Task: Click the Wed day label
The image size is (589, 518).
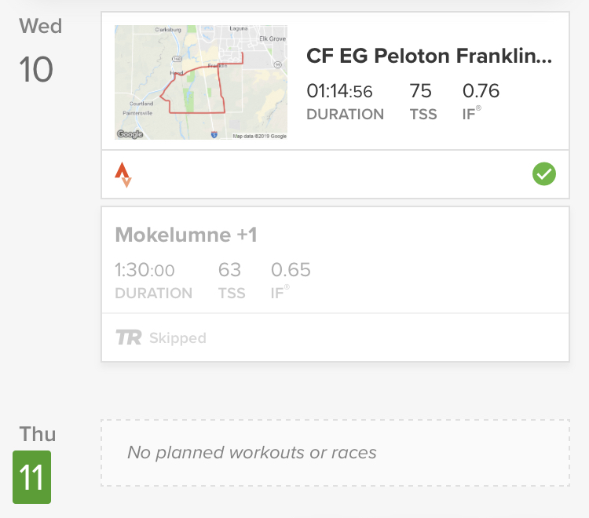Action: coord(40,26)
